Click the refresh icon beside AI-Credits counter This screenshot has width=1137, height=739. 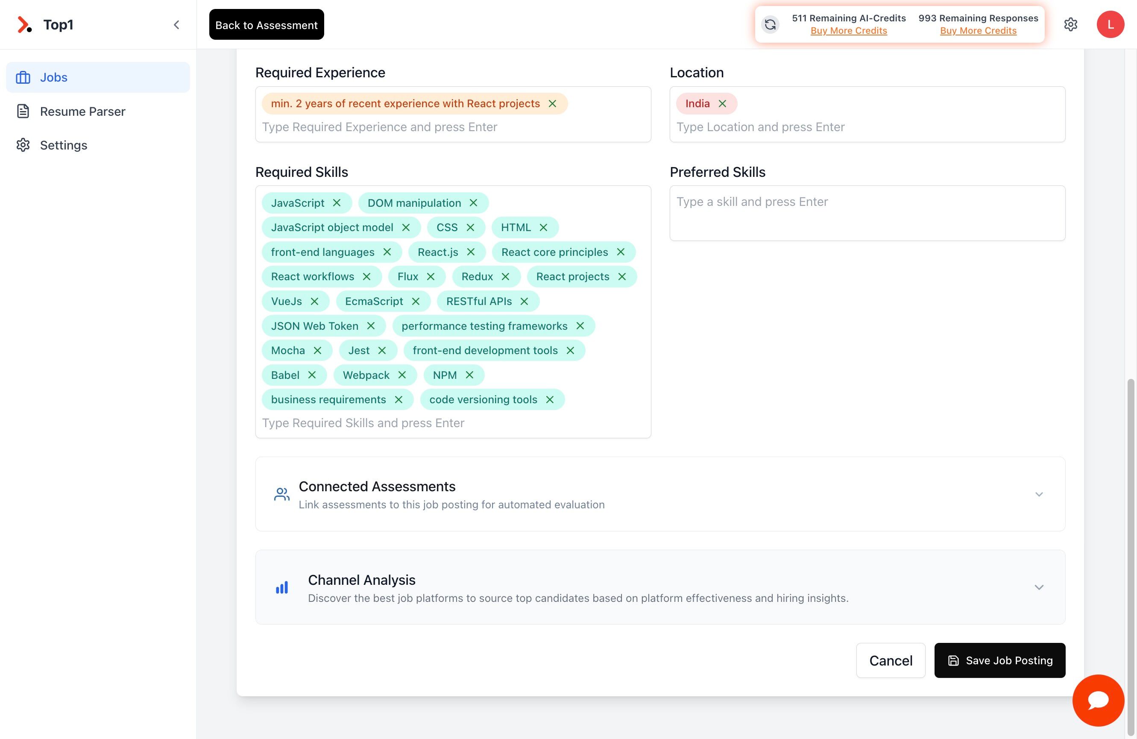[770, 24]
